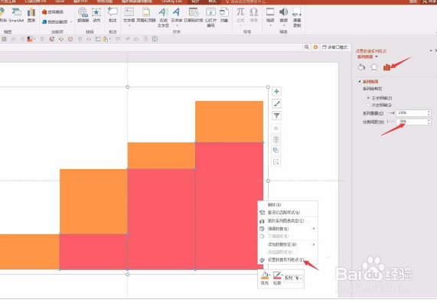Click the Online Text (在线文字云) icon
The image size is (437, 303).
pos(163,18)
